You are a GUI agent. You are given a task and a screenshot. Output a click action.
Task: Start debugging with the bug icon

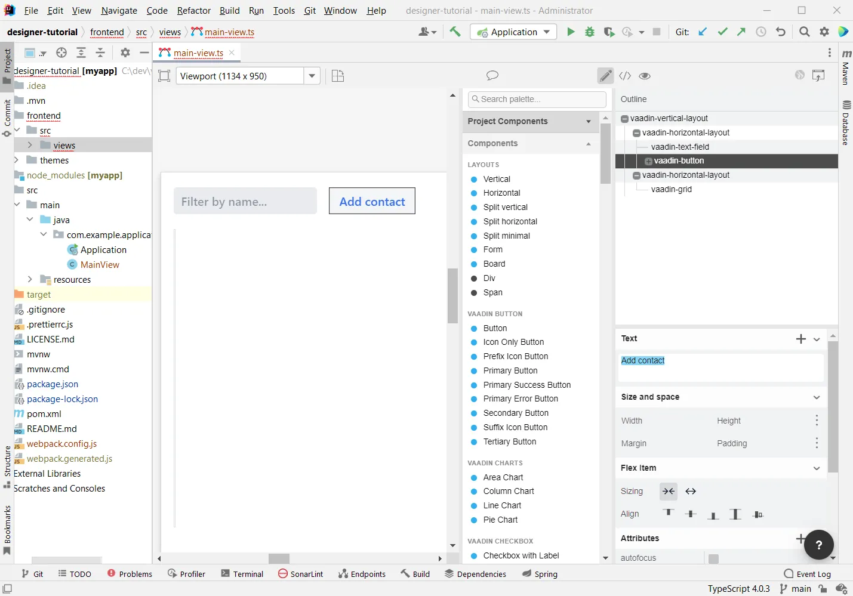[590, 32]
